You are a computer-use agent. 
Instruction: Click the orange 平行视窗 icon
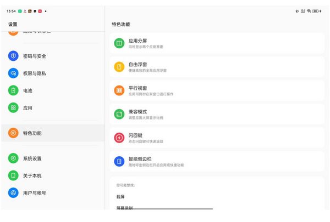point(119,90)
